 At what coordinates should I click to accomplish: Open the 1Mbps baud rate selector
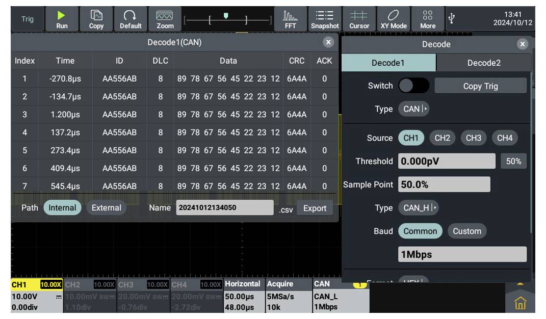(462, 254)
